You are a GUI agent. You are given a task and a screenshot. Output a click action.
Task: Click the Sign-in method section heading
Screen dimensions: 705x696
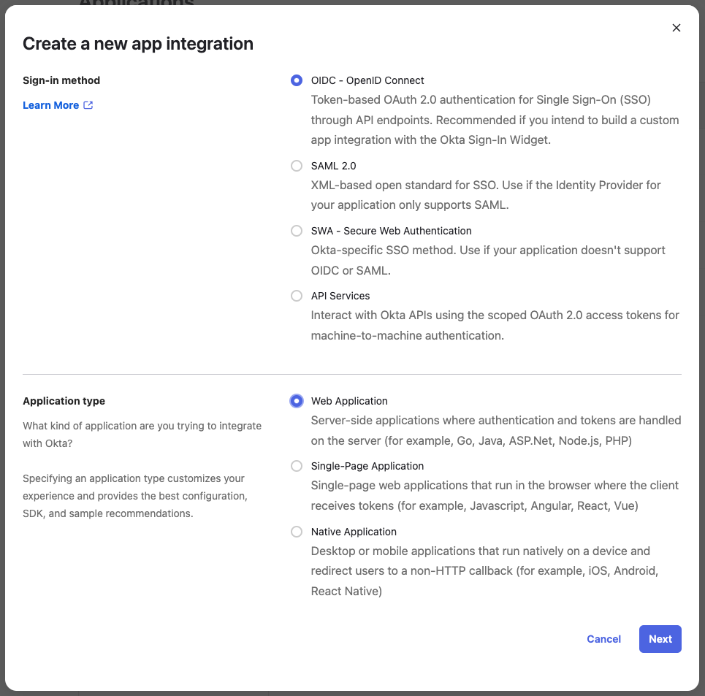coord(62,80)
